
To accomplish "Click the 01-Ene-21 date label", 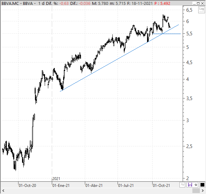I will tap(61, 186).
